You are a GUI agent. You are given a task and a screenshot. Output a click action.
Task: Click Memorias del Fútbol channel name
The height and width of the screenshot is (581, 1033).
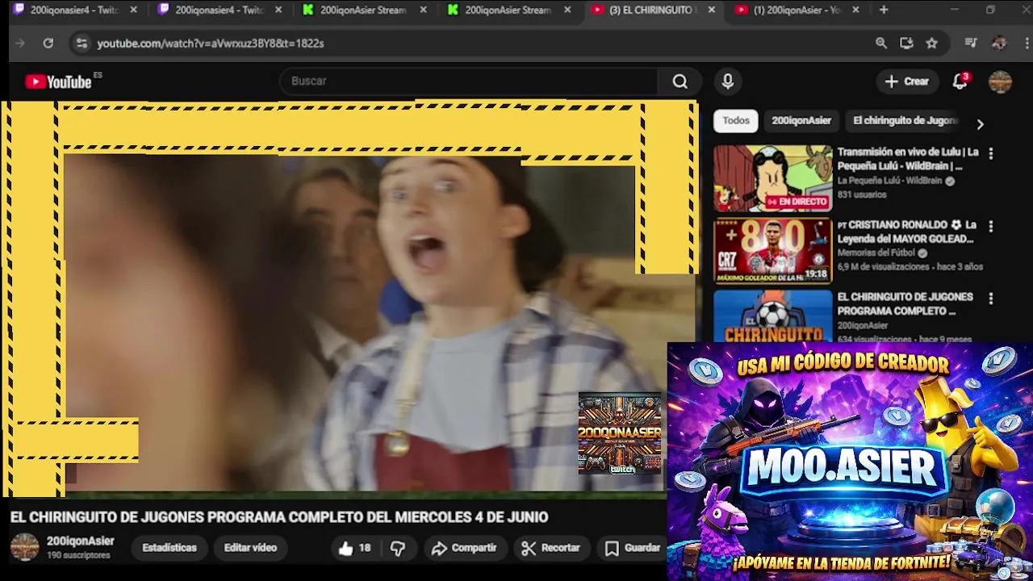(876, 253)
